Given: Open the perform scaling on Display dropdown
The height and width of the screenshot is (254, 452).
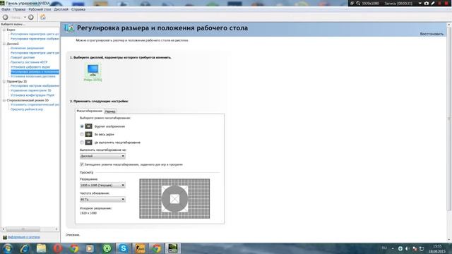Looking at the screenshot, I should 102,156.
